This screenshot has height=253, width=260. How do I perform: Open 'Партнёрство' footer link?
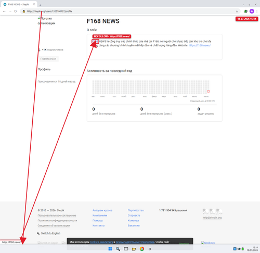tap(136, 210)
